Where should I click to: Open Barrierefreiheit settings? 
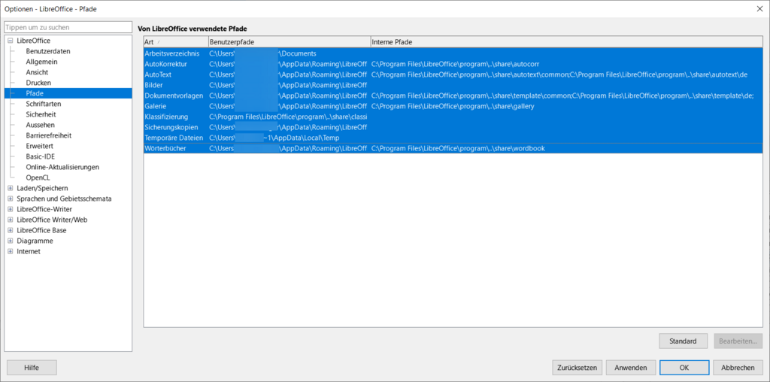(49, 135)
